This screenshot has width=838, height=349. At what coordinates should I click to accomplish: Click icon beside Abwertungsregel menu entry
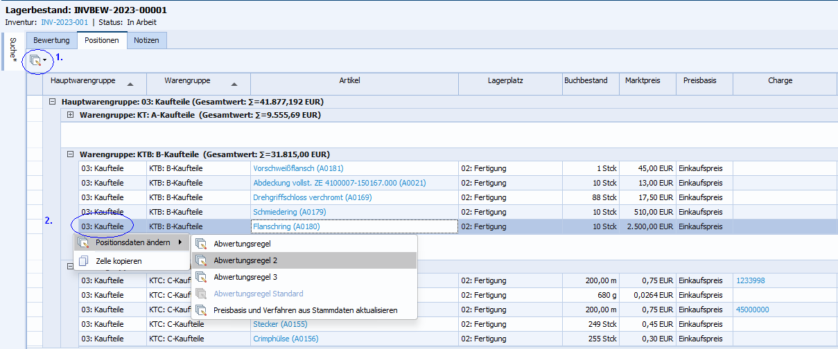[x=201, y=244]
